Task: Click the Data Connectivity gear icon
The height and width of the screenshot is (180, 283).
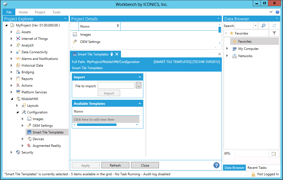Action: click(18, 52)
